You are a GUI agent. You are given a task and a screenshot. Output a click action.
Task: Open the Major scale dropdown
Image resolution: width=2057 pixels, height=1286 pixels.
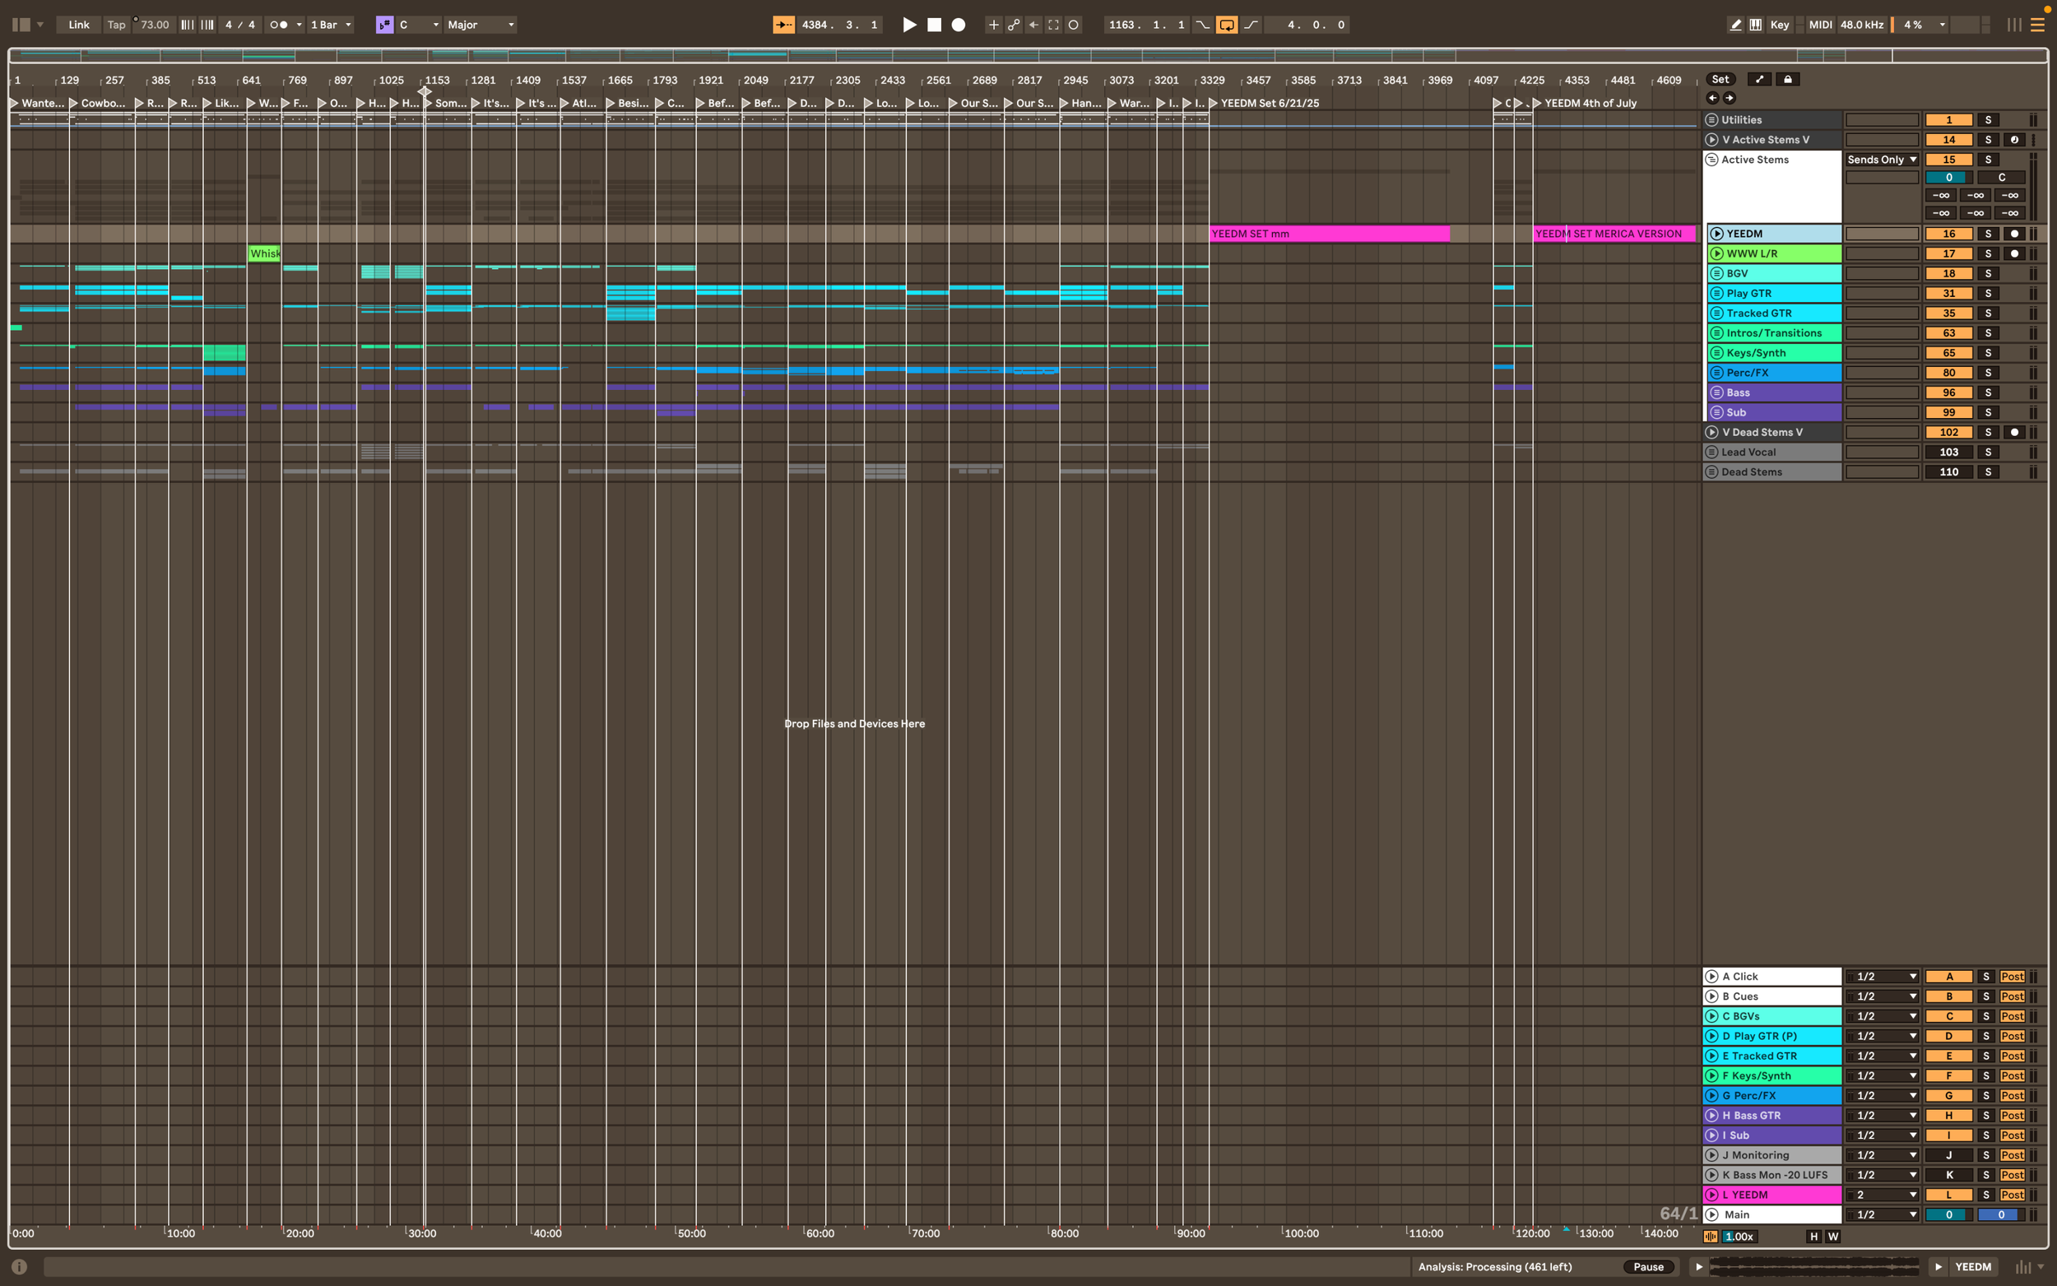(481, 25)
